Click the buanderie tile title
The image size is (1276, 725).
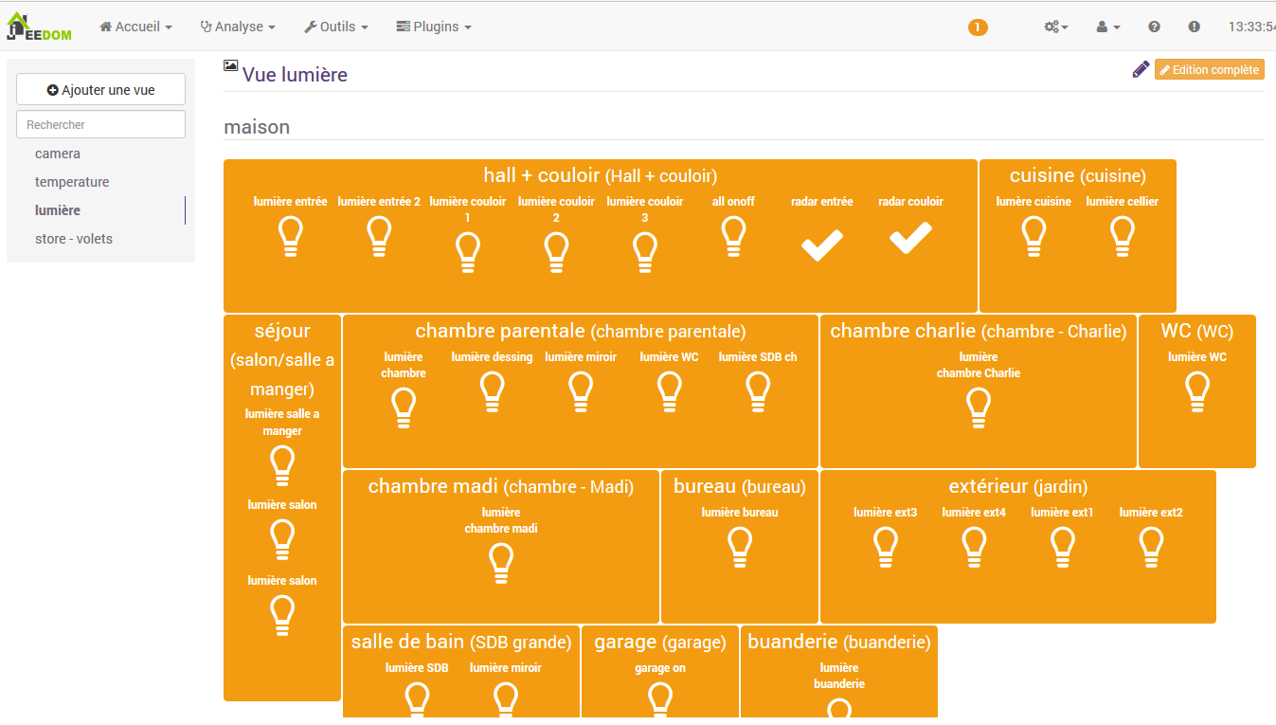coord(839,642)
